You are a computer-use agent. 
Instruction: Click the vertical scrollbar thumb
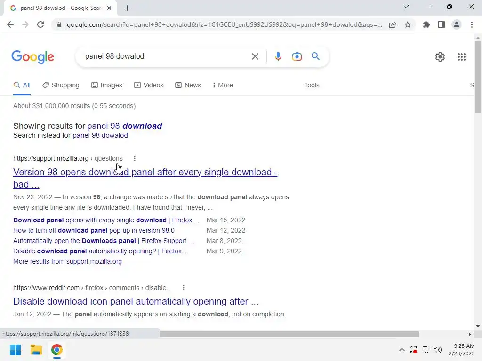478,77
